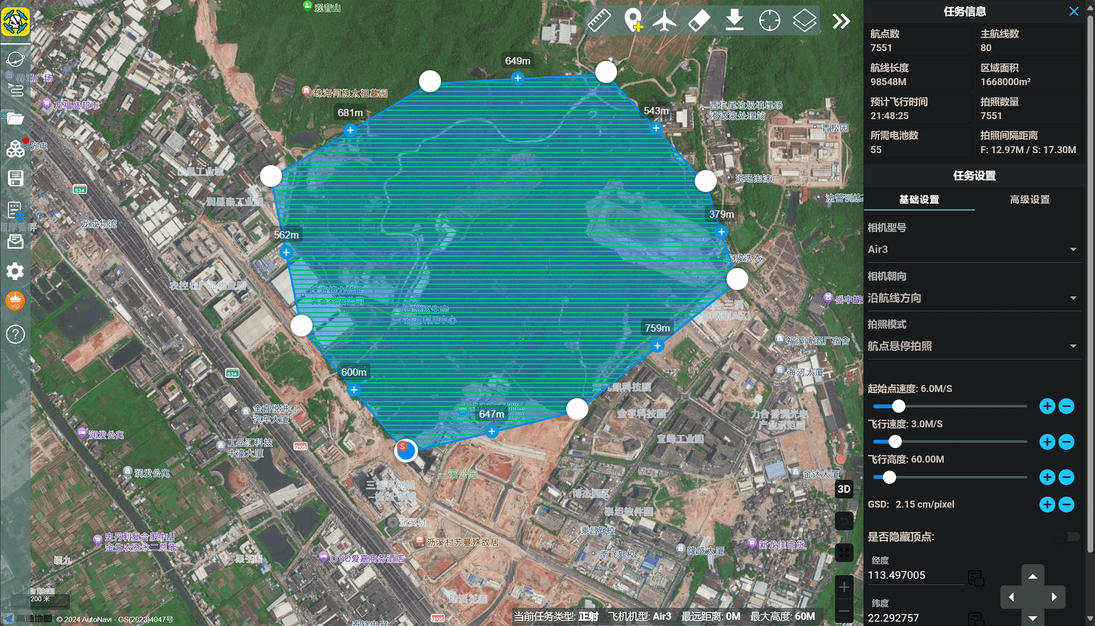Image resolution: width=1095 pixels, height=626 pixels.
Task: Open the map layers switcher
Action: point(804,20)
